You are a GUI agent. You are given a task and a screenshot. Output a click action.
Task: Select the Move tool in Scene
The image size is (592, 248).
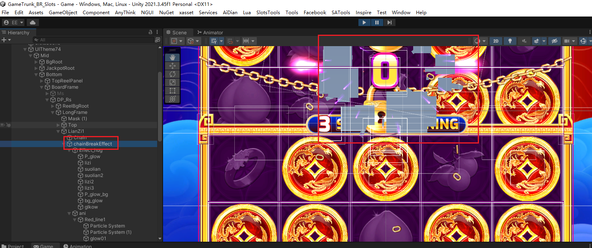[x=172, y=66]
